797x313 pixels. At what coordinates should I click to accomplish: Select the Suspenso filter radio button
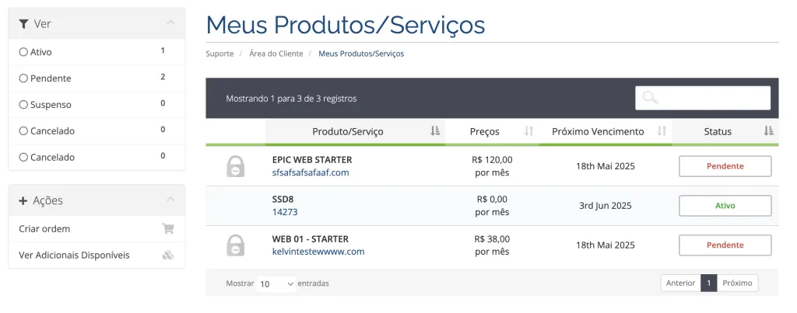click(x=23, y=105)
